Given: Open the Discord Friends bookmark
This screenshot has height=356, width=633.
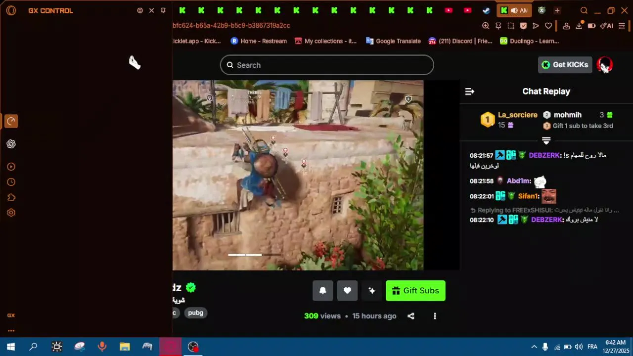Looking at the screenshot, I should click(x=460, y=41).
